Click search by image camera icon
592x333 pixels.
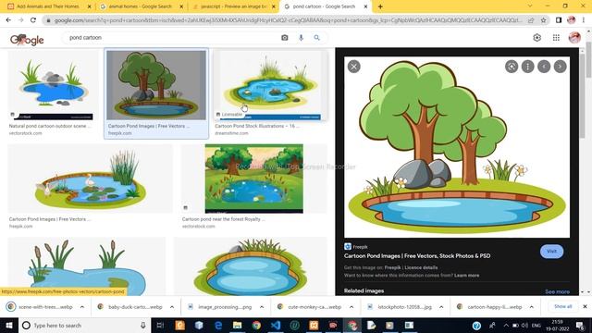coord(285,38)
